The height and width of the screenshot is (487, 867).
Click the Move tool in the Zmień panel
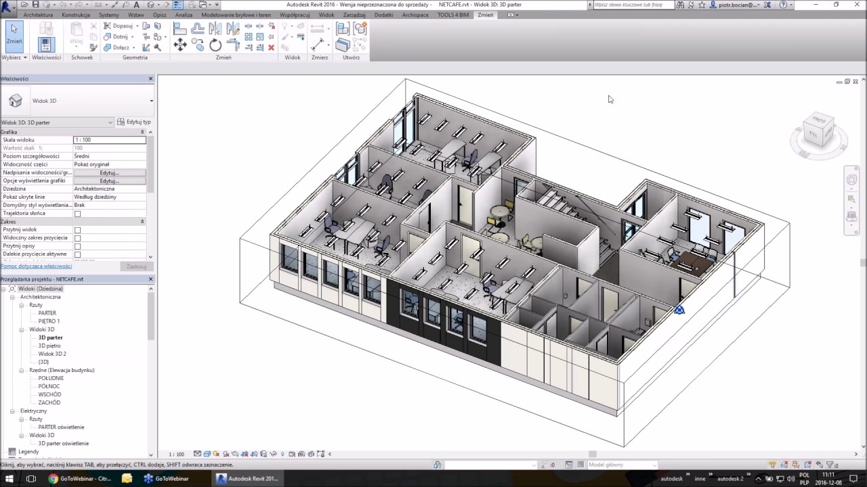pyautogui.click(x=180, y=45)
